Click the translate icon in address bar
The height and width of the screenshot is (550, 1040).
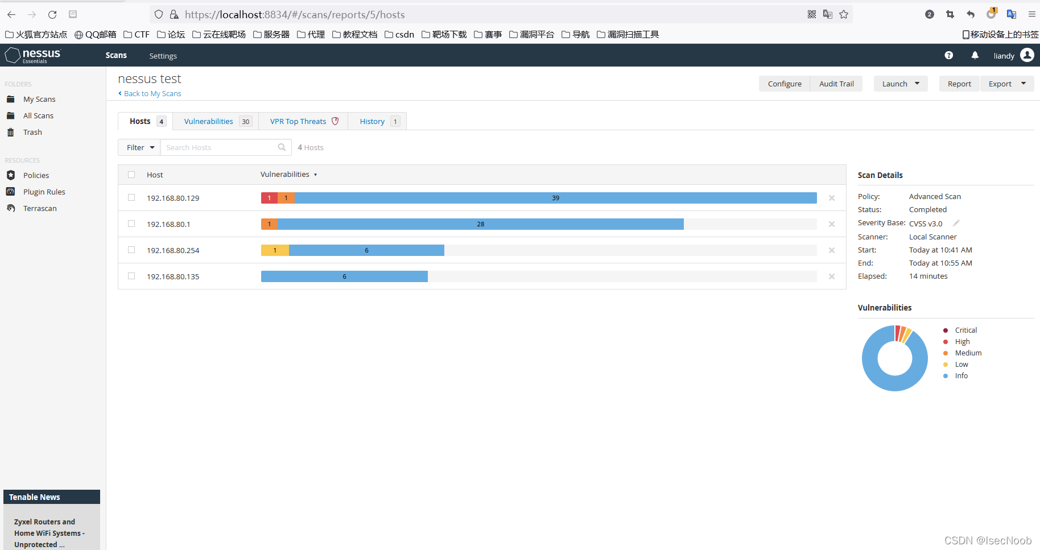point(828,14)
